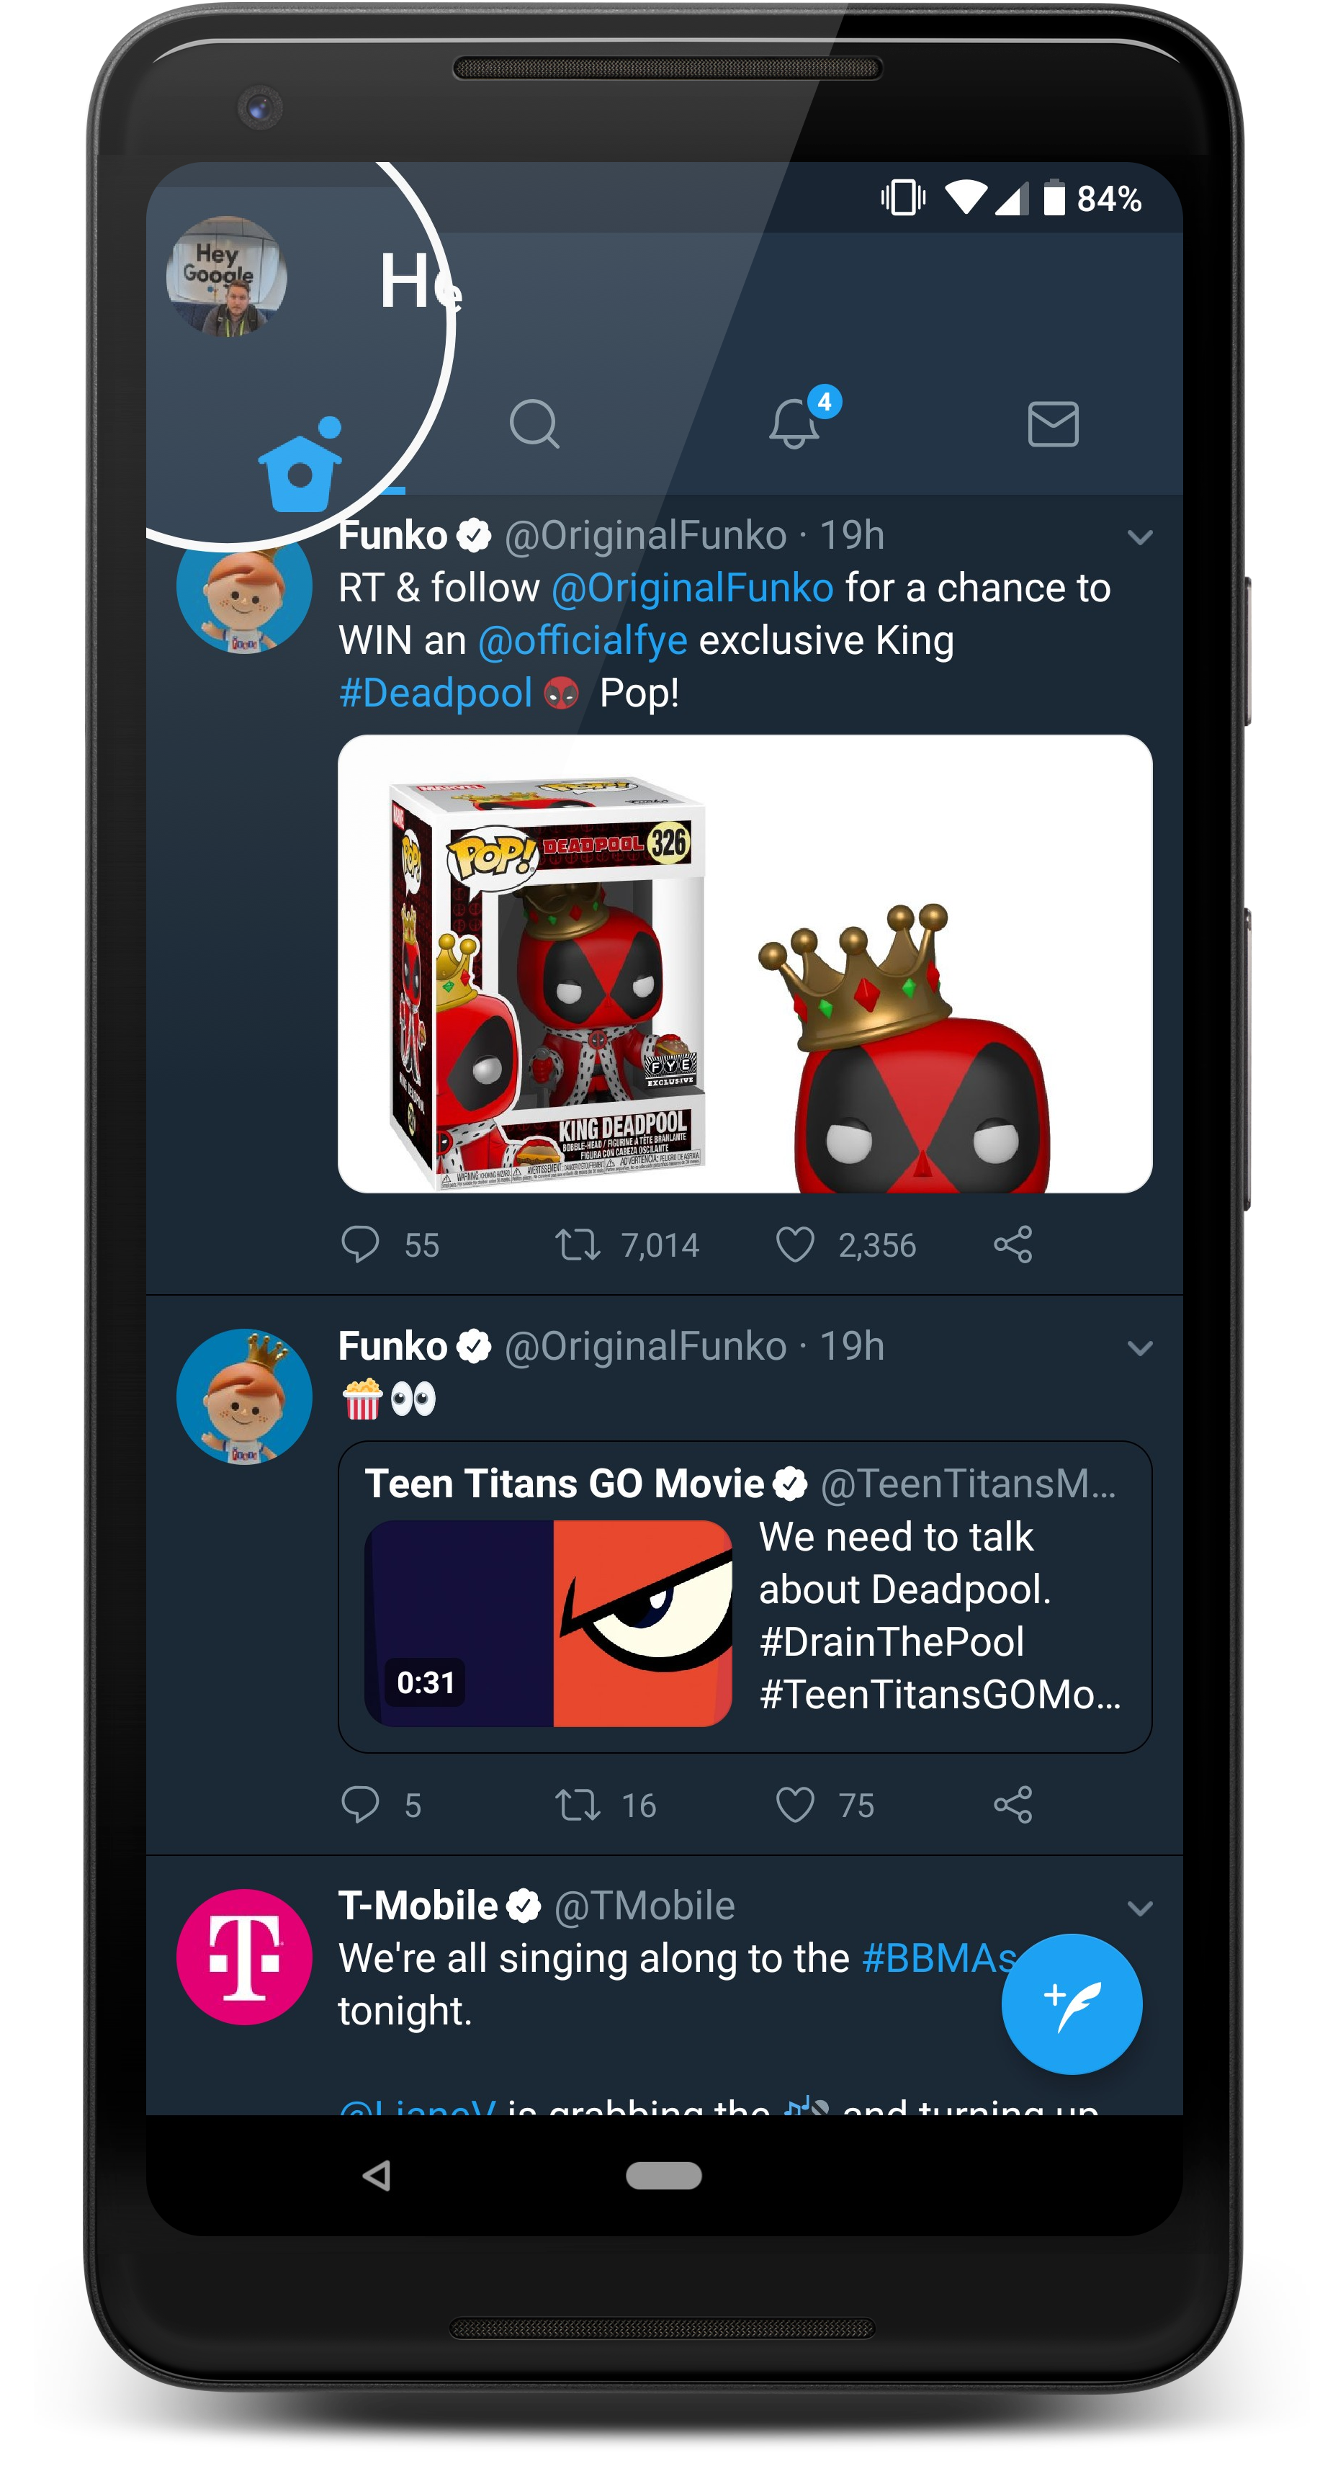Image resolution: width=1338 pixels, height=2489 pixels.
Task: Tap the Android back navigation button
Action: [376, 2176]
